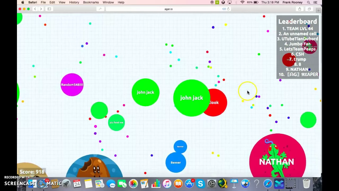The image size is (339, 191).
Task: Click the magenta Random548!!!! cell
Action: click(72, 85)
